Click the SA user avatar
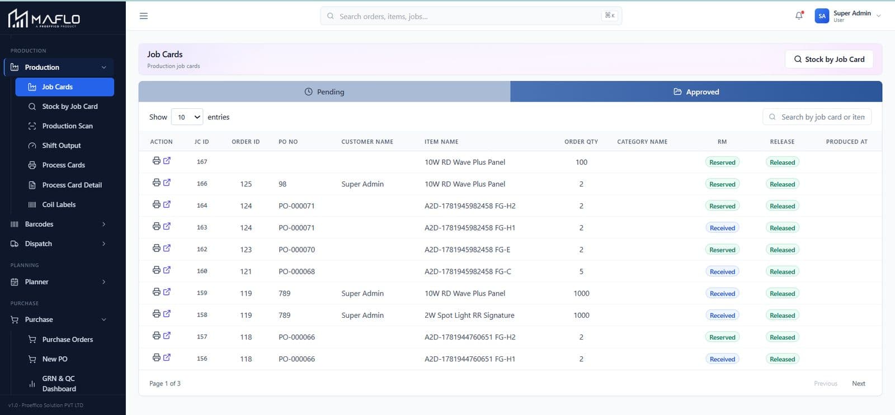The image size is (895, 415). 822,16
